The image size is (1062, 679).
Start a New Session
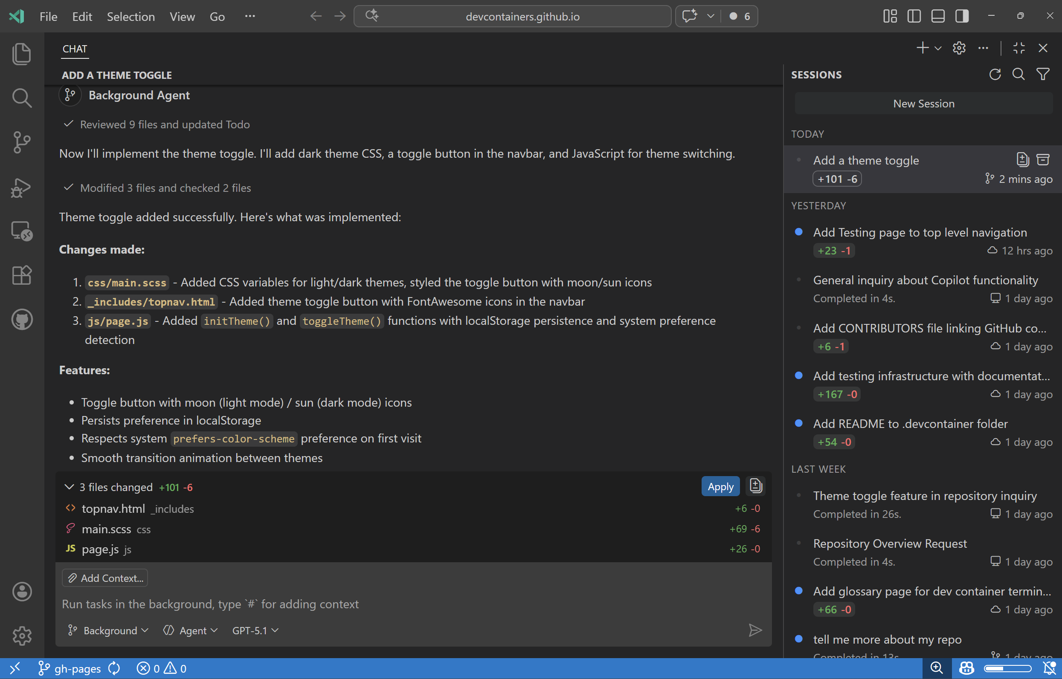click(x=923, y=103)
